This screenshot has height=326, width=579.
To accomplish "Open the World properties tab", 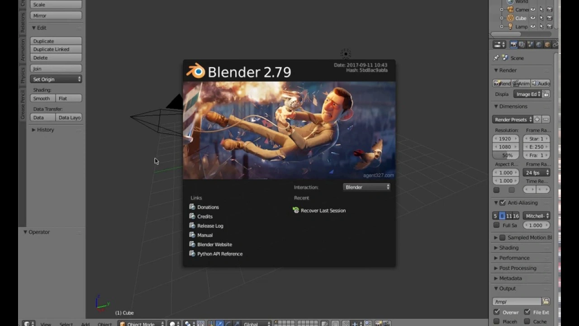I will click(538, 44).
